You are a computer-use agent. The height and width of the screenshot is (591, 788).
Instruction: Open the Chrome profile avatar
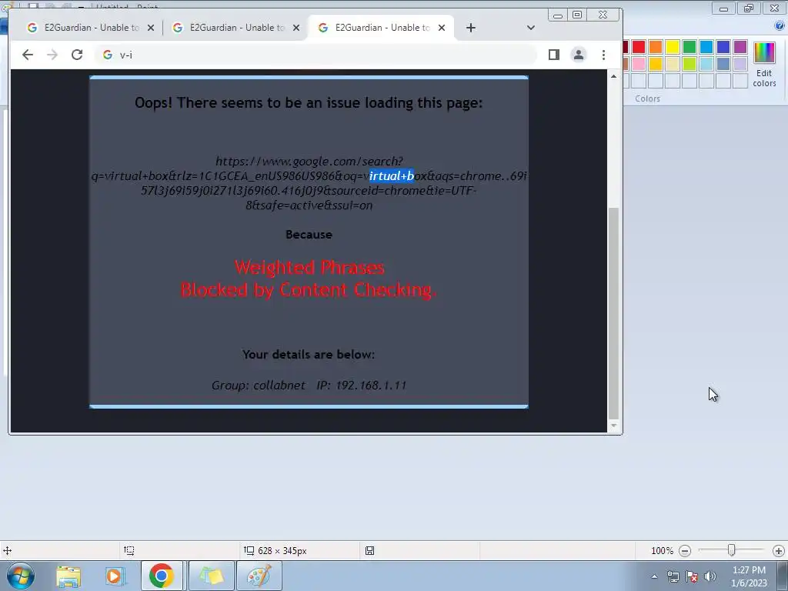(579, 55)
